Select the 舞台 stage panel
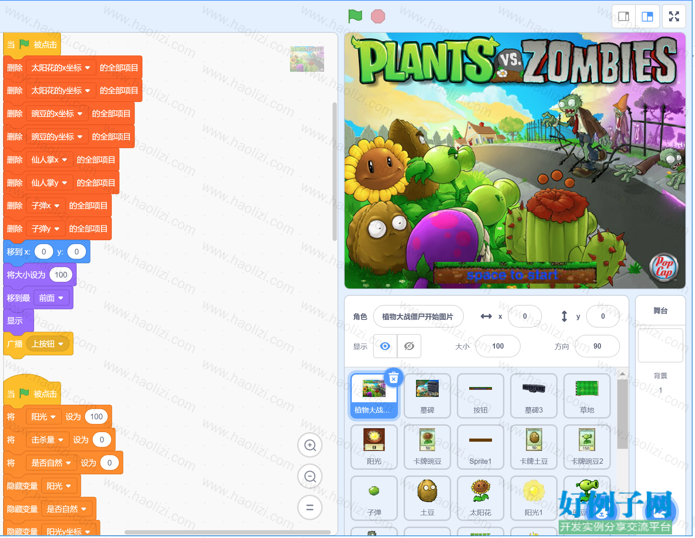This screenshot has height=538, width=695. click(x=660, y=311)
